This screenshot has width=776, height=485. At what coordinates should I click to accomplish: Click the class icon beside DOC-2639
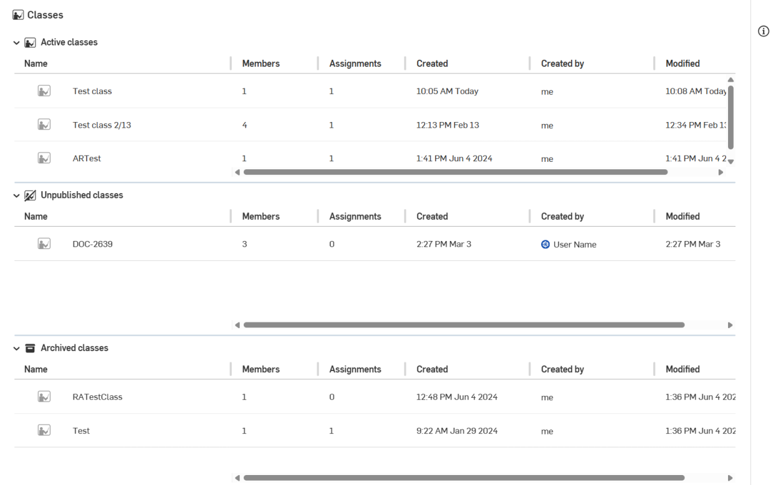click(44, 244)
